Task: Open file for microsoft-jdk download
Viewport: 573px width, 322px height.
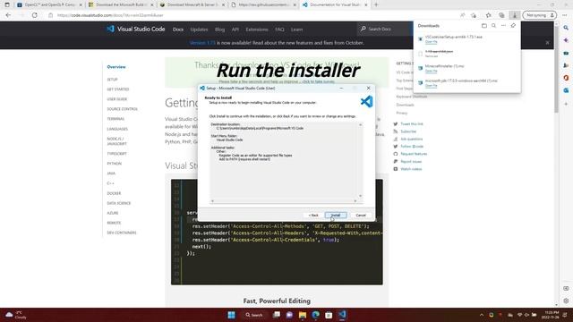Action: coord(431,86)
